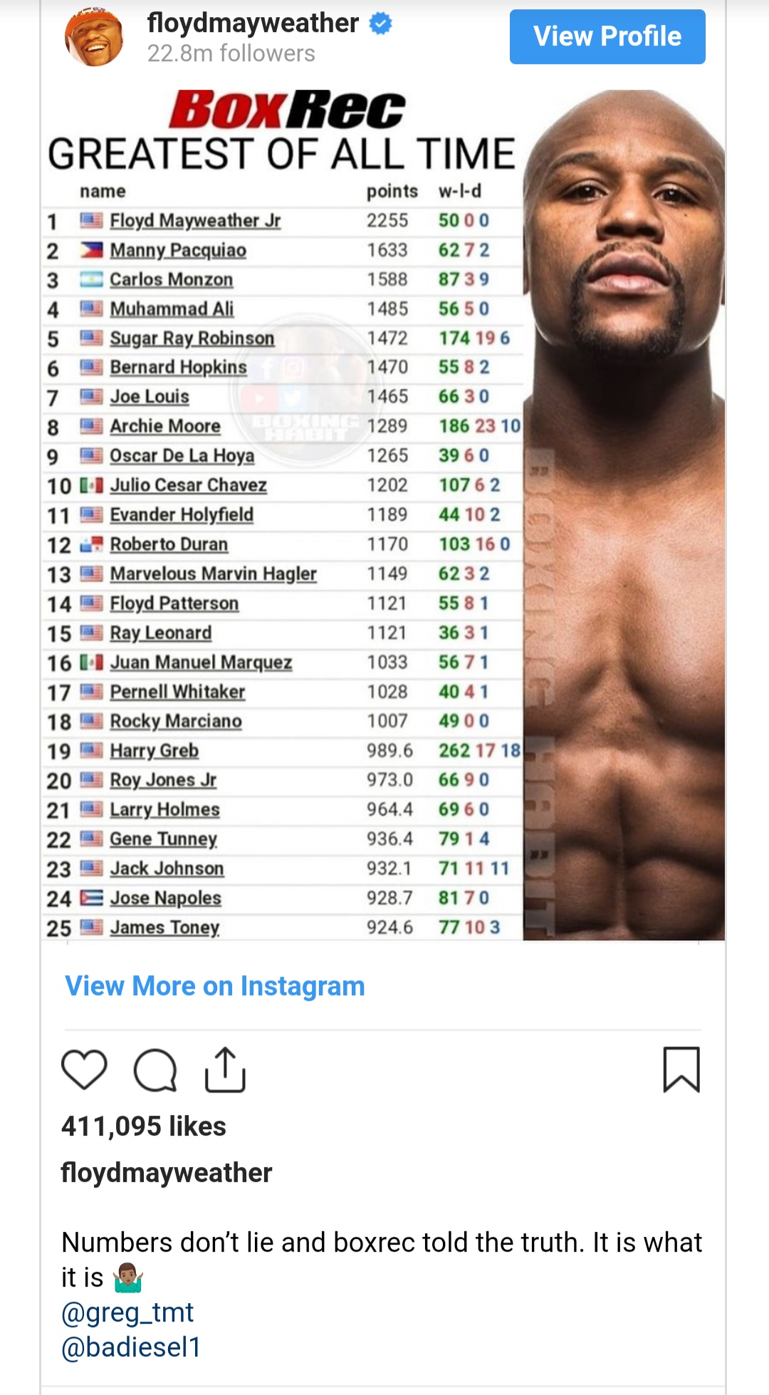Tap the 411,095 likes count
This screenshot has width=769, height=1395.
143,1126
